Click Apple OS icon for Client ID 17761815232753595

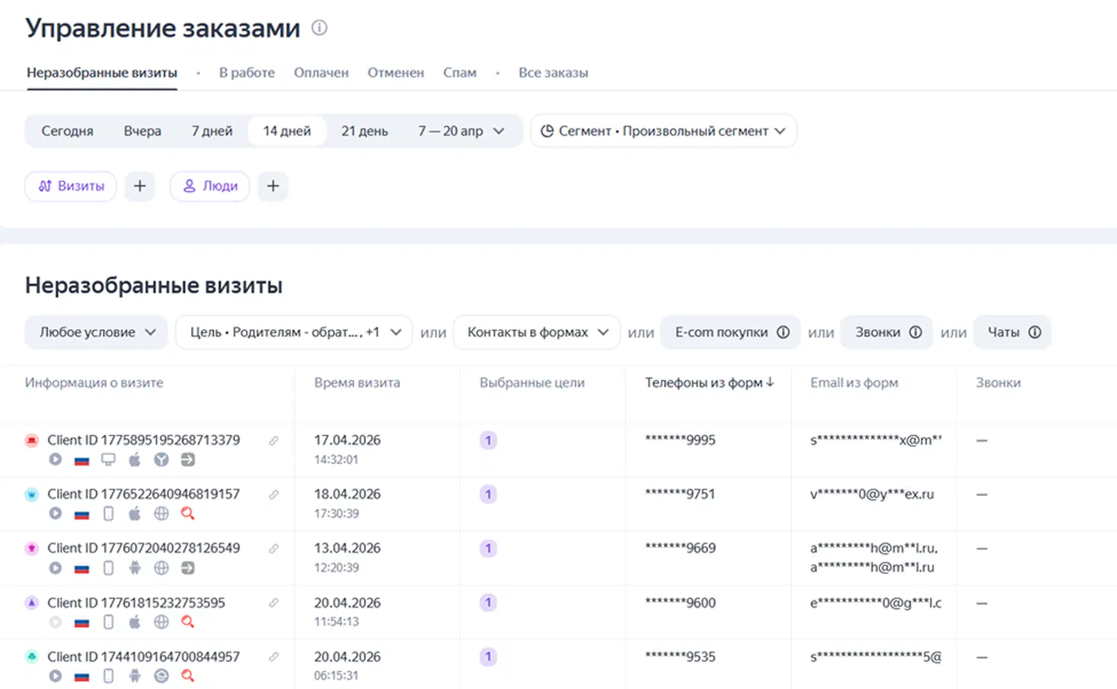[135, 622]
